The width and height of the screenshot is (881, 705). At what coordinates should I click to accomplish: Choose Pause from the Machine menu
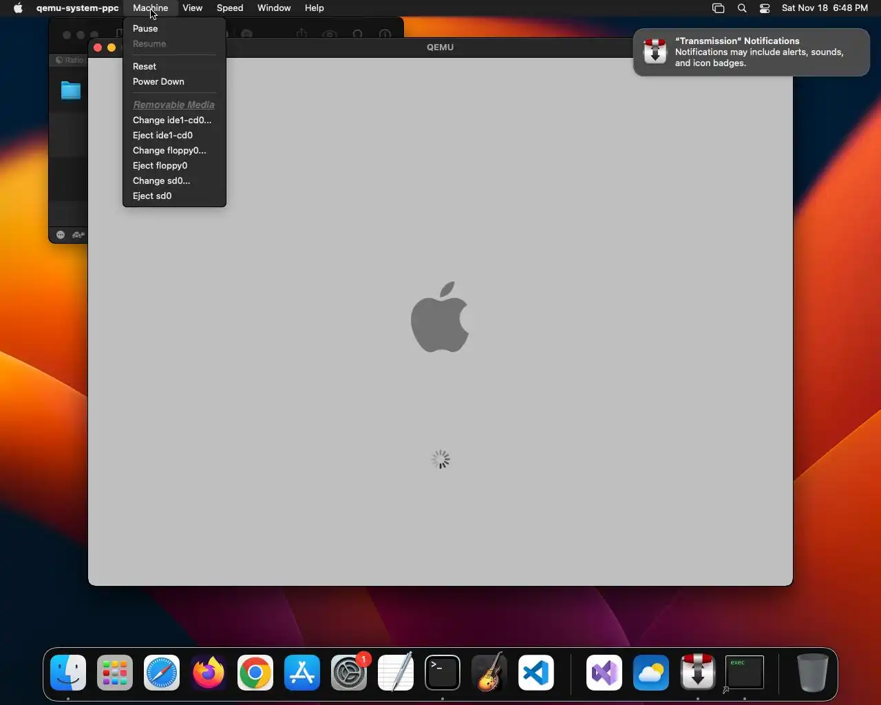174,28
